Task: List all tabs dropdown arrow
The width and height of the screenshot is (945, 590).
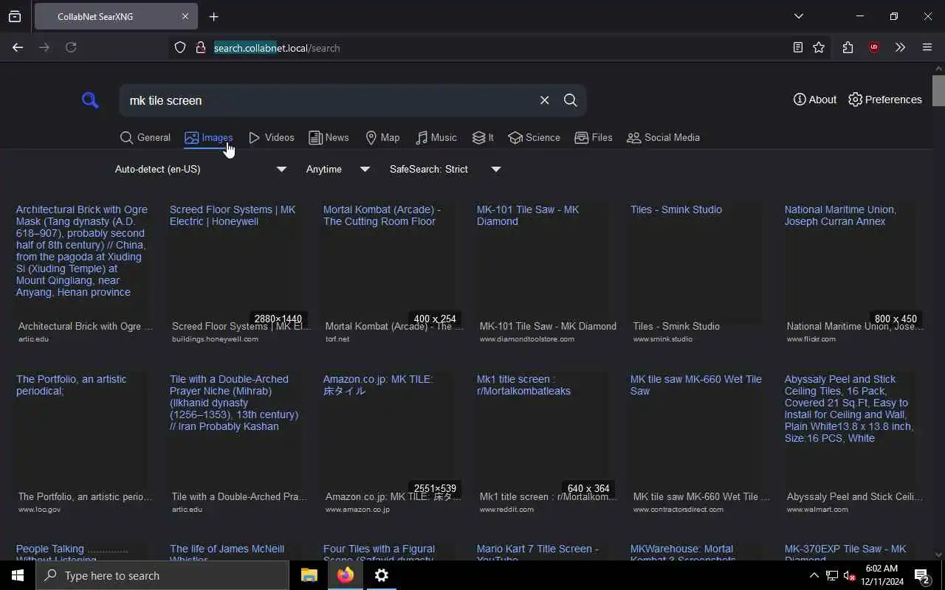Action: (x=798, y=16)
